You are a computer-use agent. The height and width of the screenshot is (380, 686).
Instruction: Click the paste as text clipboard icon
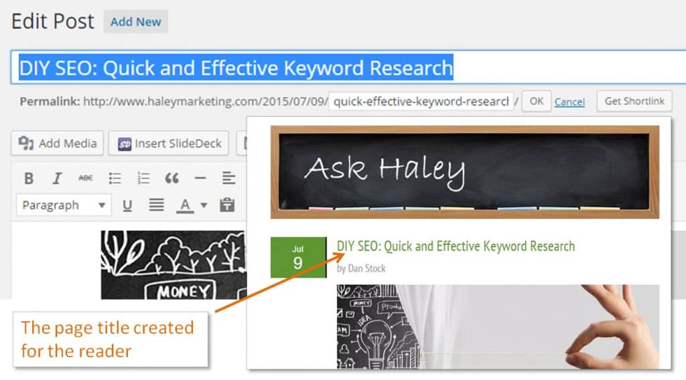click(x=227, y=205)
